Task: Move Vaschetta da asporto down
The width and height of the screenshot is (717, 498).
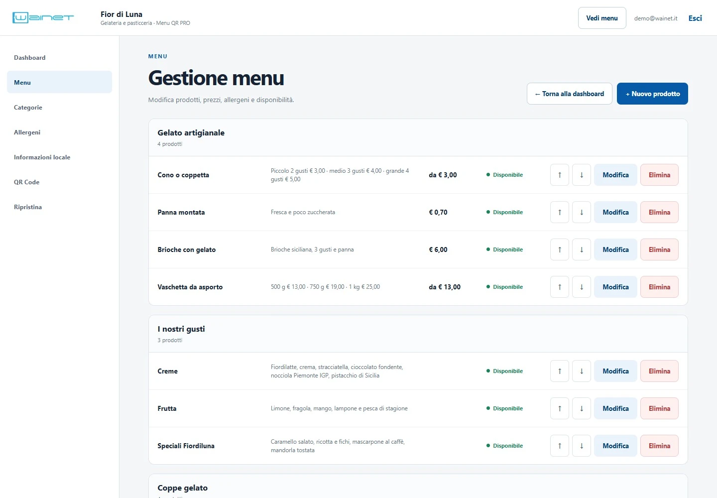Action: [582, 287]
